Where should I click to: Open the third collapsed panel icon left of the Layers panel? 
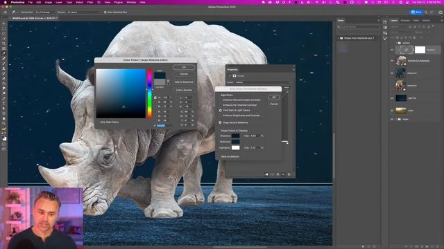(x=385, y=33)
